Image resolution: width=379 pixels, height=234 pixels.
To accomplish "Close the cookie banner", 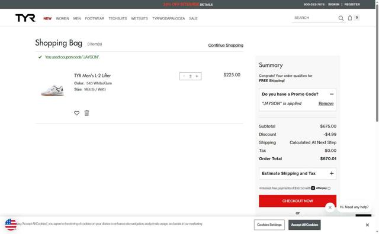I will [x=367, y=225].
